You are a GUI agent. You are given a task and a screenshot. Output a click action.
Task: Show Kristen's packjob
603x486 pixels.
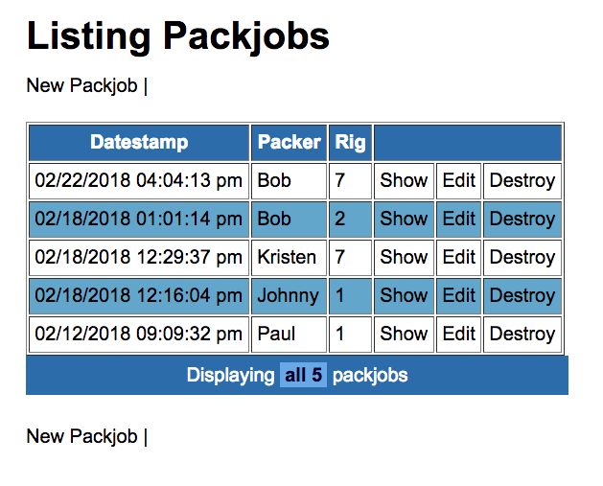tap(404, 257)
